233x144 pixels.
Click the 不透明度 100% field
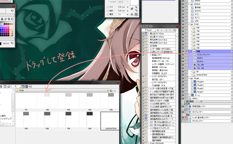coord(122,2)
